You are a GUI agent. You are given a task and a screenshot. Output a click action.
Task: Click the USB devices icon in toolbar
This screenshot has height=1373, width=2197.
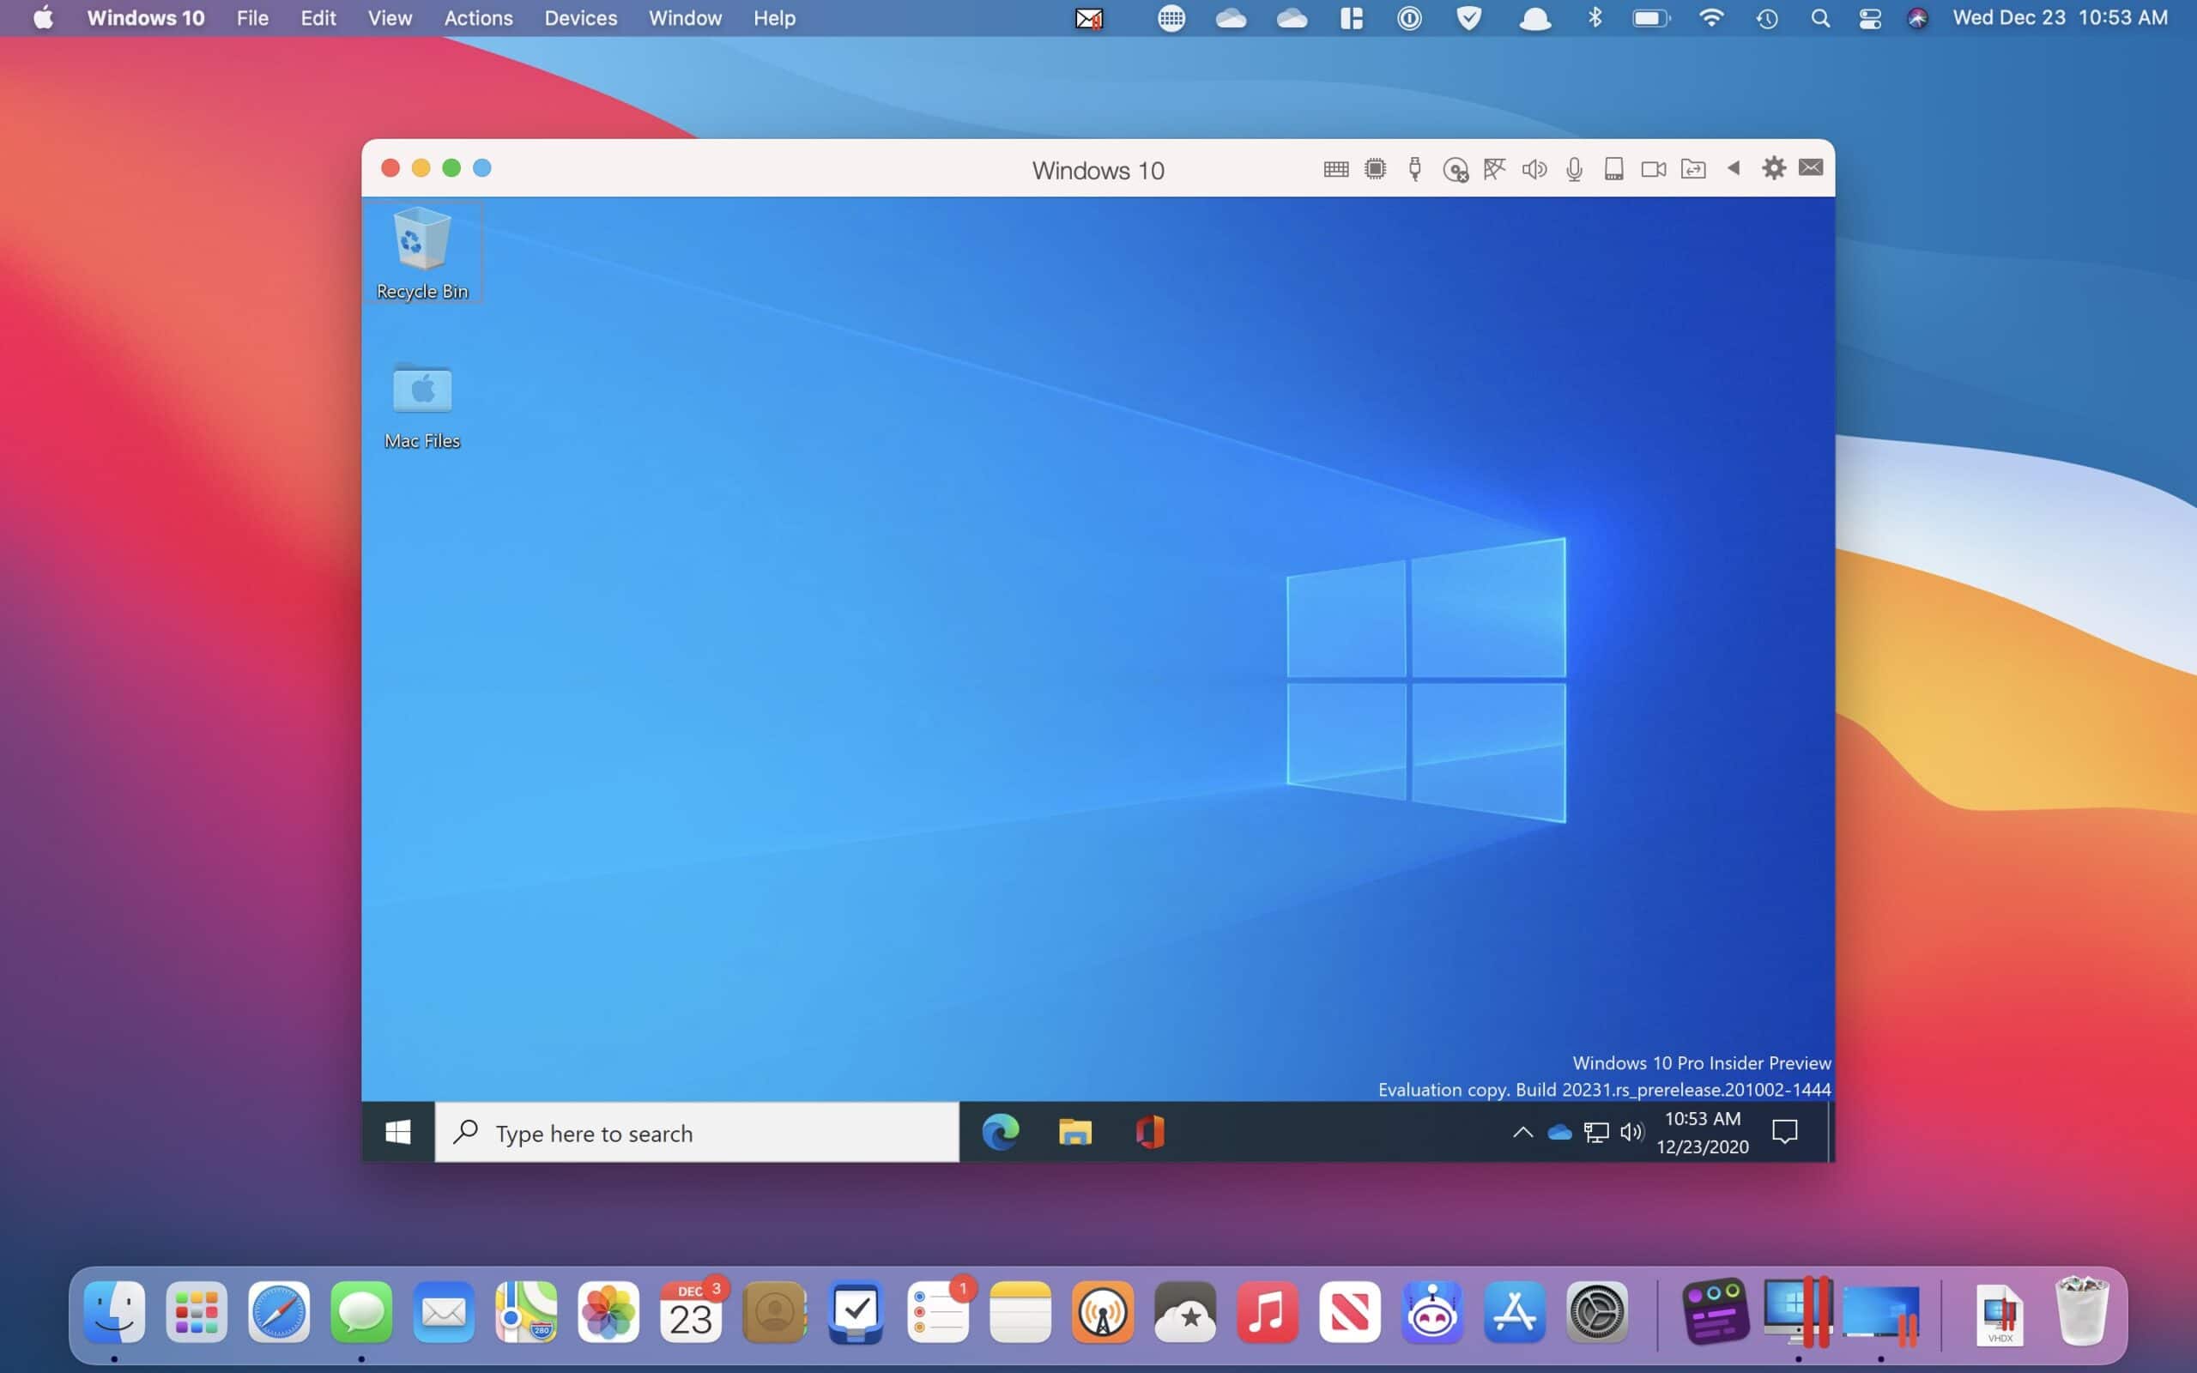click(x=1416, y=169)
